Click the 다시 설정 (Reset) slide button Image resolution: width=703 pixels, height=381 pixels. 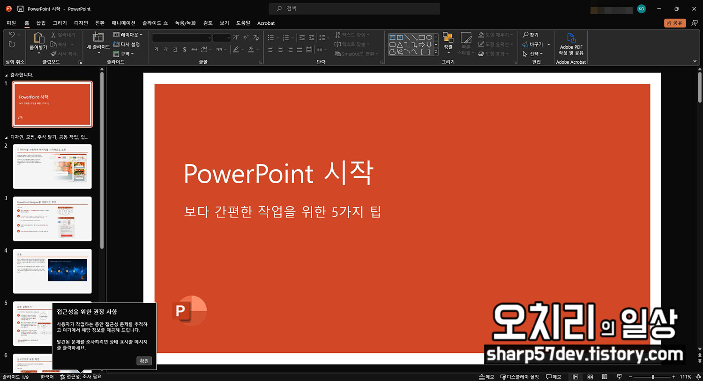pos(127,44)
